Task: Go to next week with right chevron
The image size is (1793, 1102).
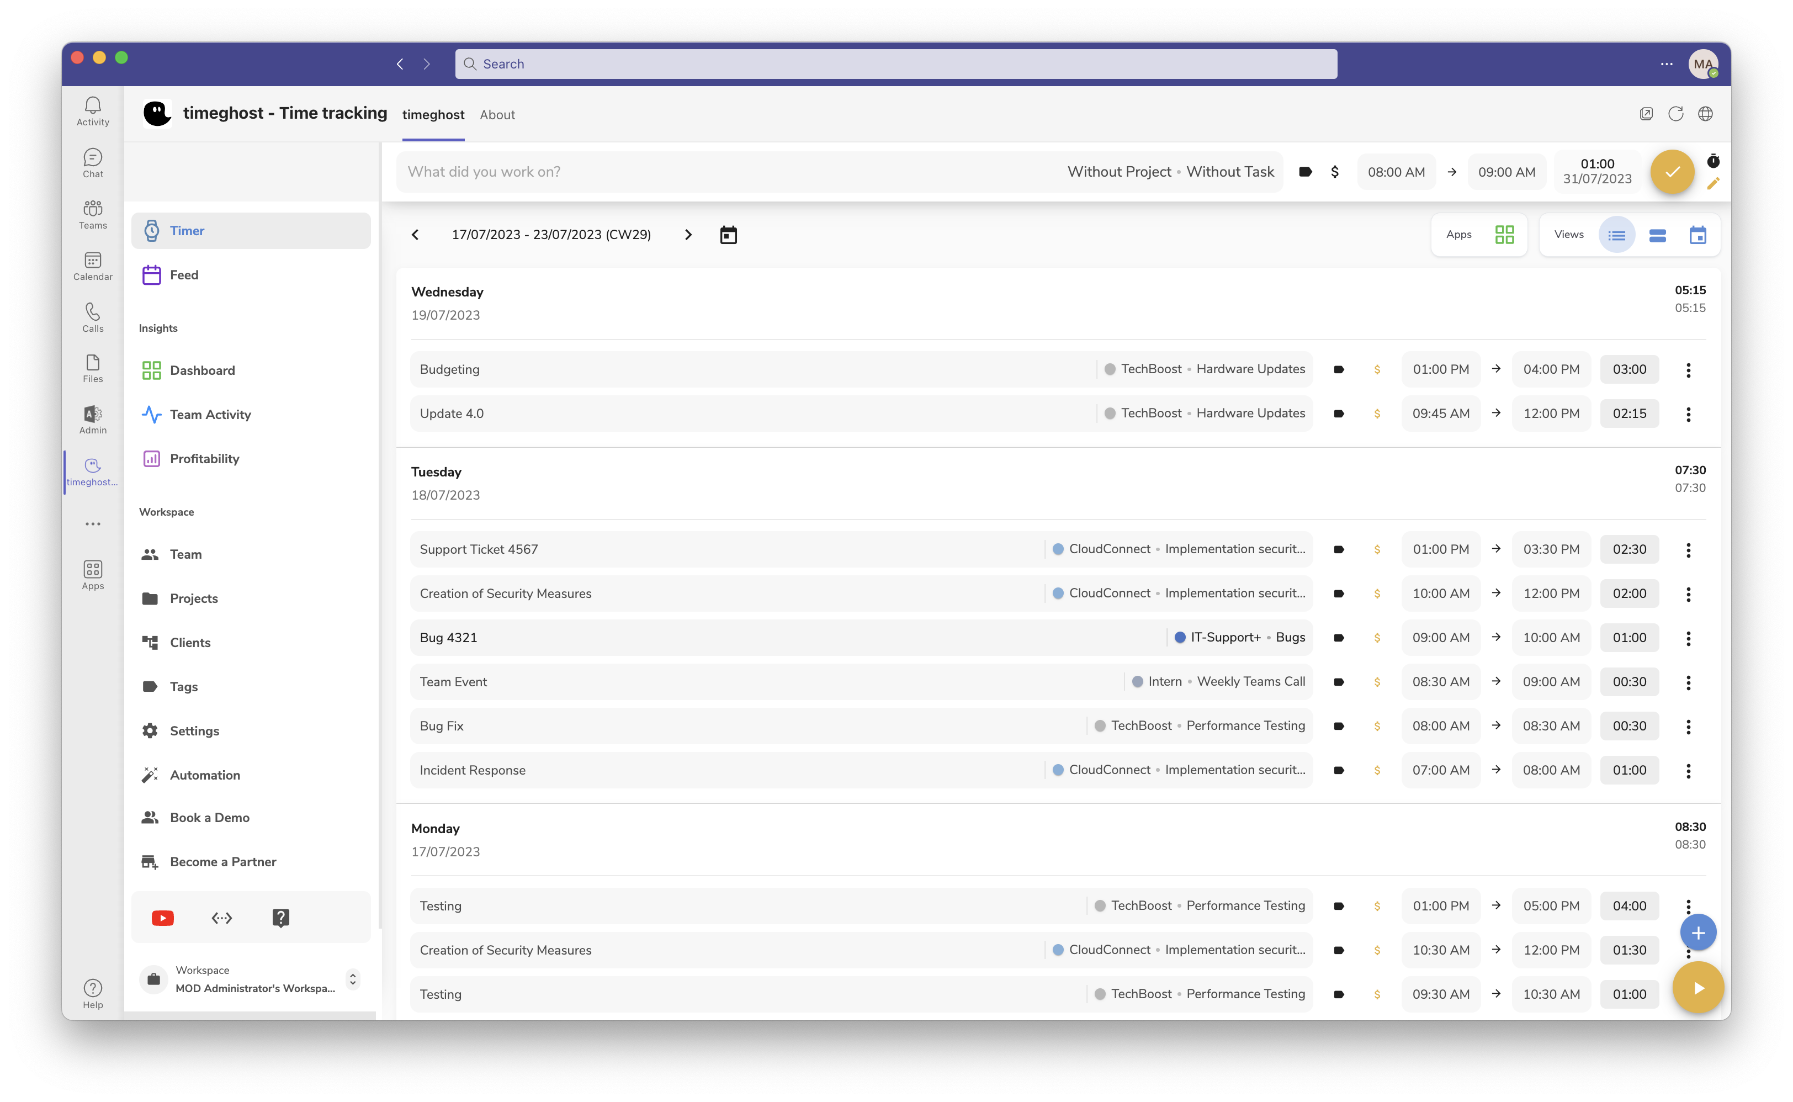Action: point(688,235)
